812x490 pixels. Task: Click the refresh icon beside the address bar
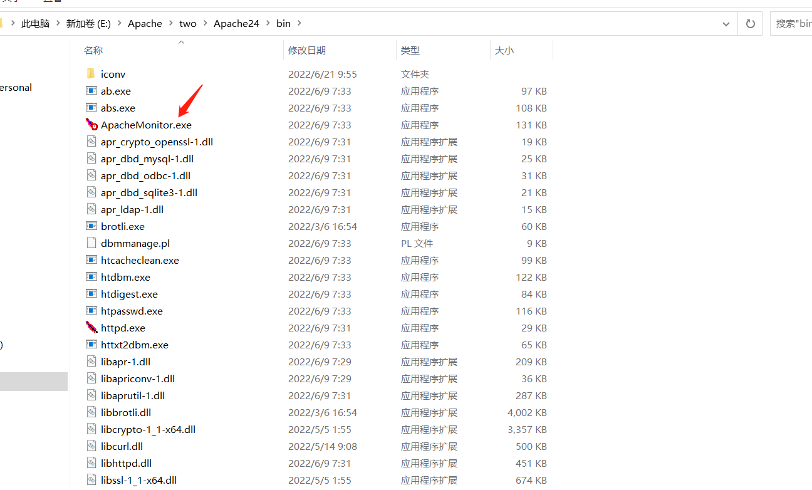click(749, 23)
